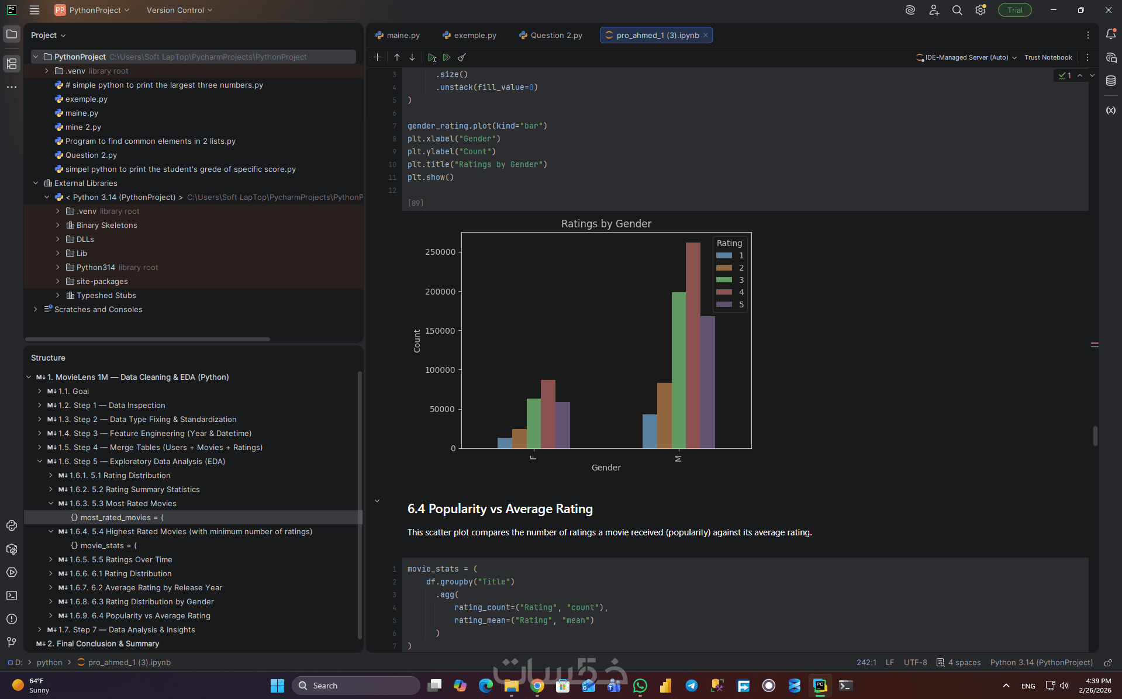Image resolution: width=1122 pixels, height=699 pixels.
Task: Run all notebook cells
Action: pos(447,57)
